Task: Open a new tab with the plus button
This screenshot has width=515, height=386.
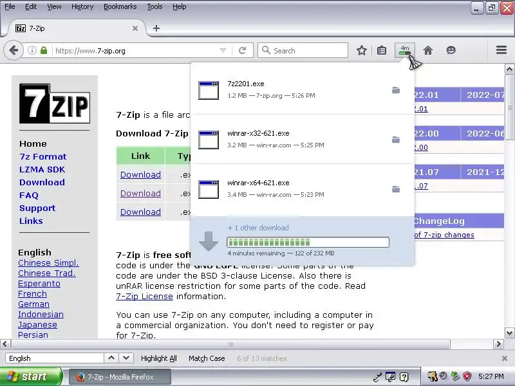Action: coord(156,28)
